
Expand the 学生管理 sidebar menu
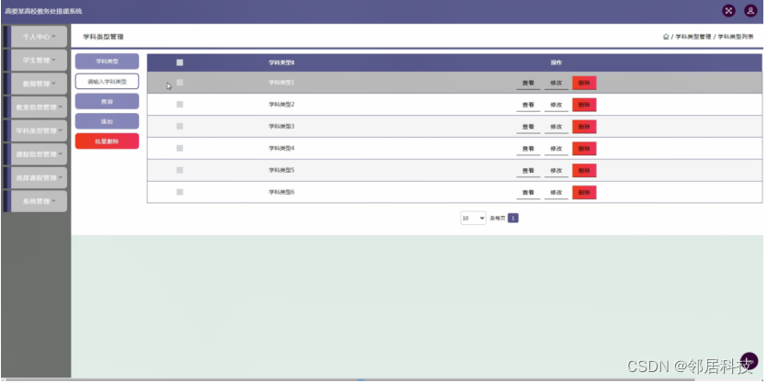click(x=39, y=60)
